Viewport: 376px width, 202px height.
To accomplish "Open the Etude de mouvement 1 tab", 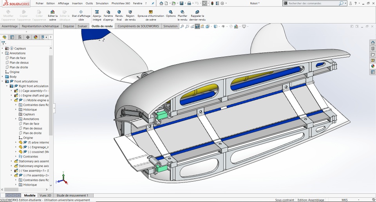I will (x=72, y=195).
